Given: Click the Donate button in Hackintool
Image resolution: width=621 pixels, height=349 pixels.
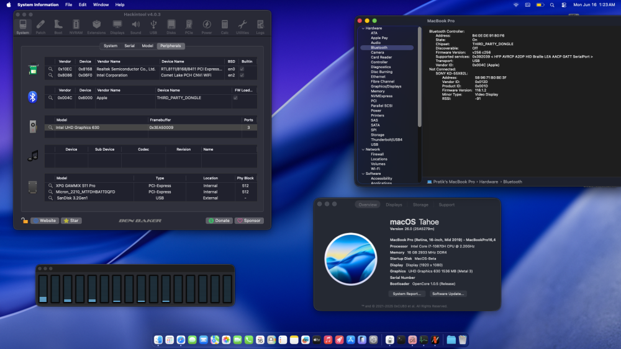Looking at the screenshot, I should pos(219,221).
